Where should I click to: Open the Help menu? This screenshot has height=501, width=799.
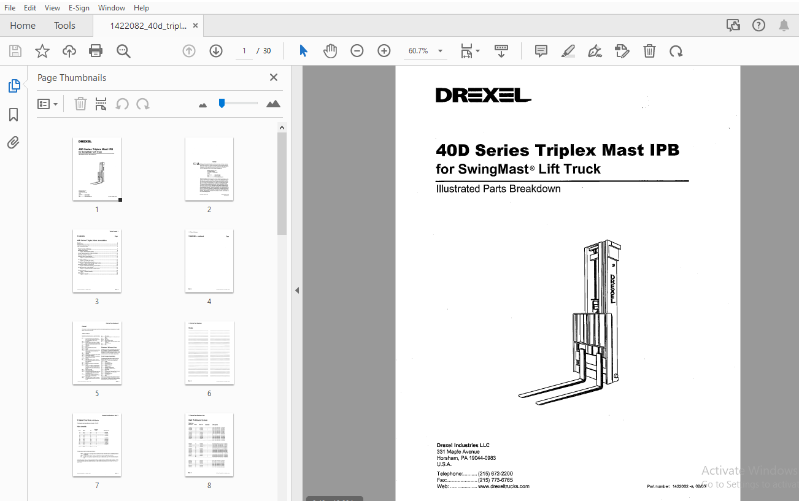(x=141, y=7)
